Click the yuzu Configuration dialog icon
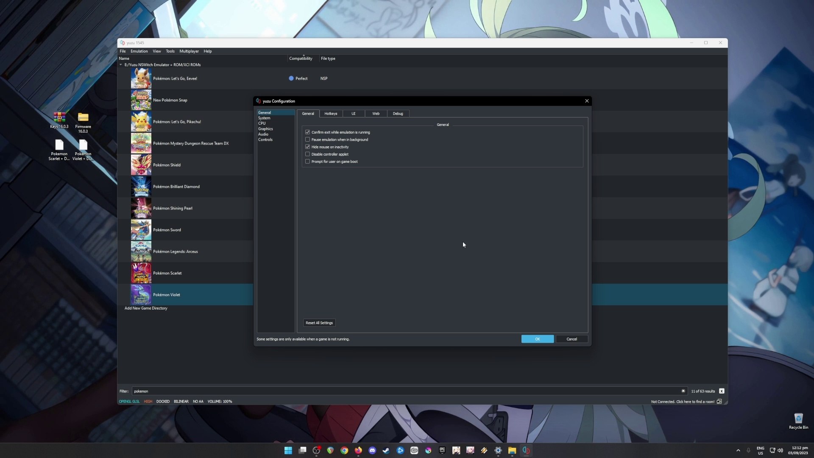814x458 pixels. (258, 101)
